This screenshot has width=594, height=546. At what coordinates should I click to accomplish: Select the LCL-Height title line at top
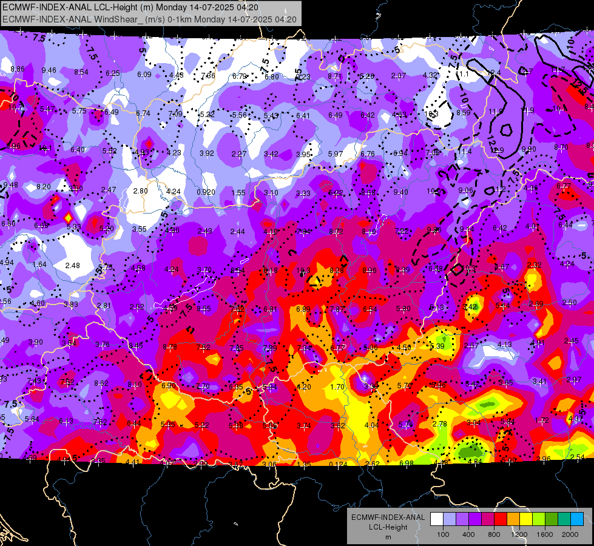point(130,7)
